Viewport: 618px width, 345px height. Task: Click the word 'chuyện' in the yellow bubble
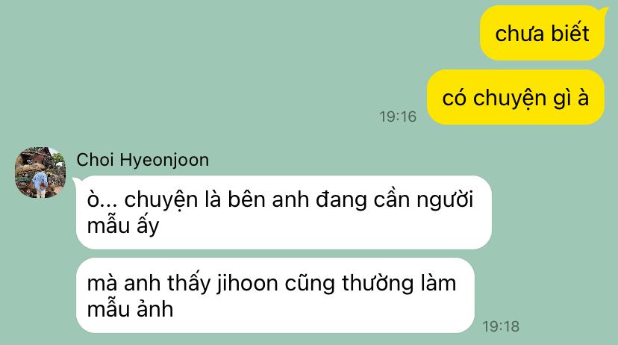click(509, 99)
